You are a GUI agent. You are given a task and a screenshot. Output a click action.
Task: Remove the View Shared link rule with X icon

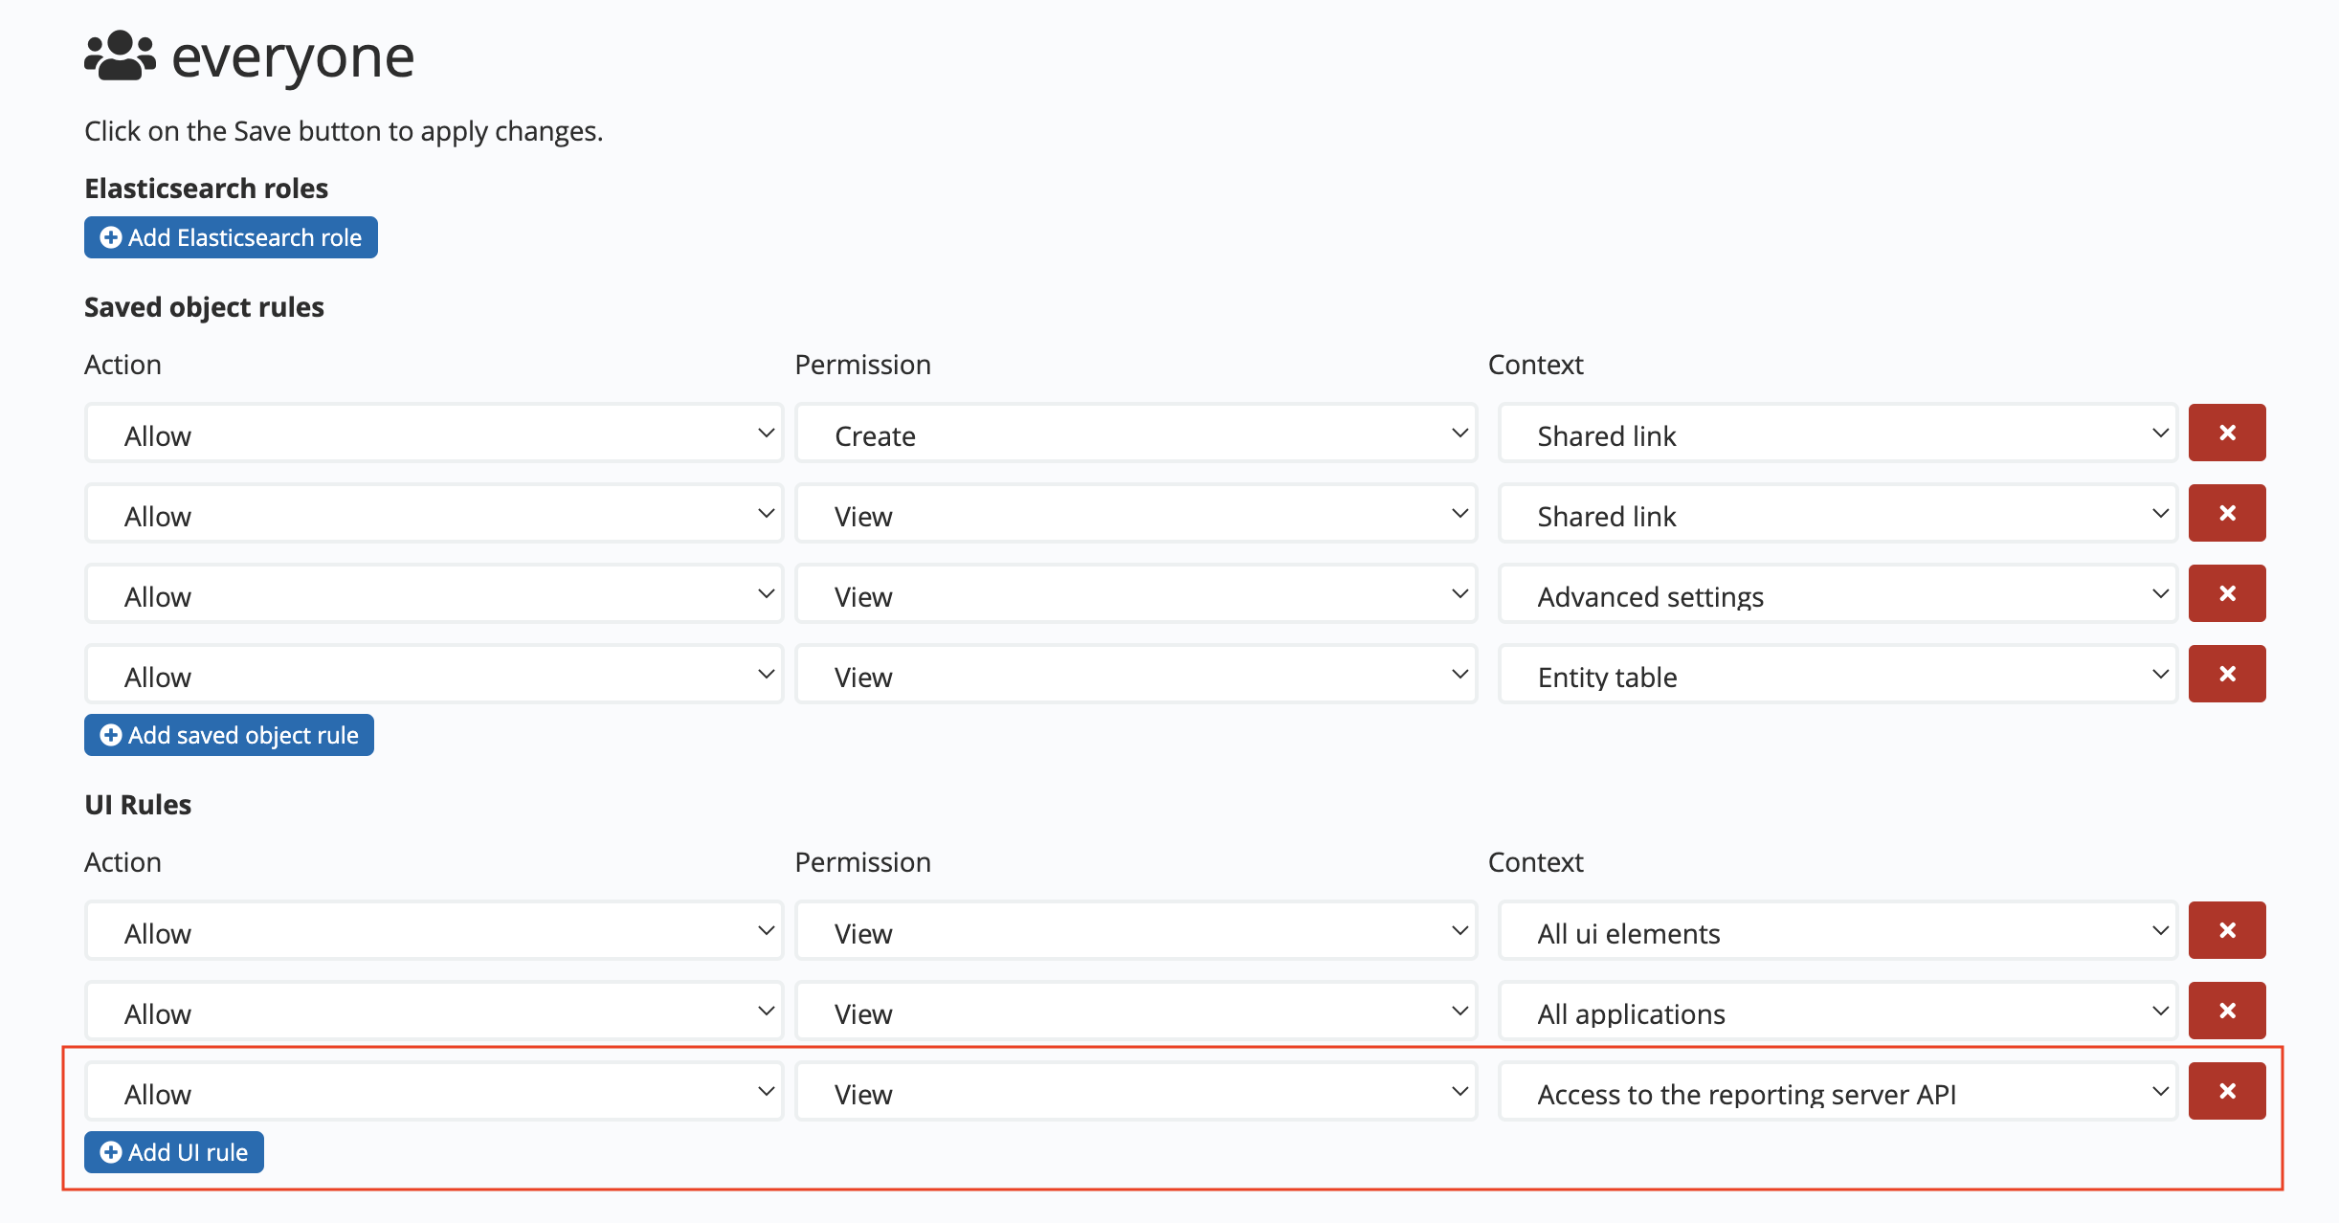point(2226,513)
